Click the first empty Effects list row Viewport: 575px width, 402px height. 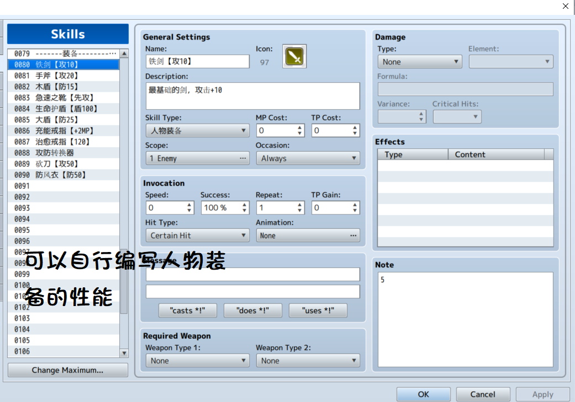click(x=465, y=165)
